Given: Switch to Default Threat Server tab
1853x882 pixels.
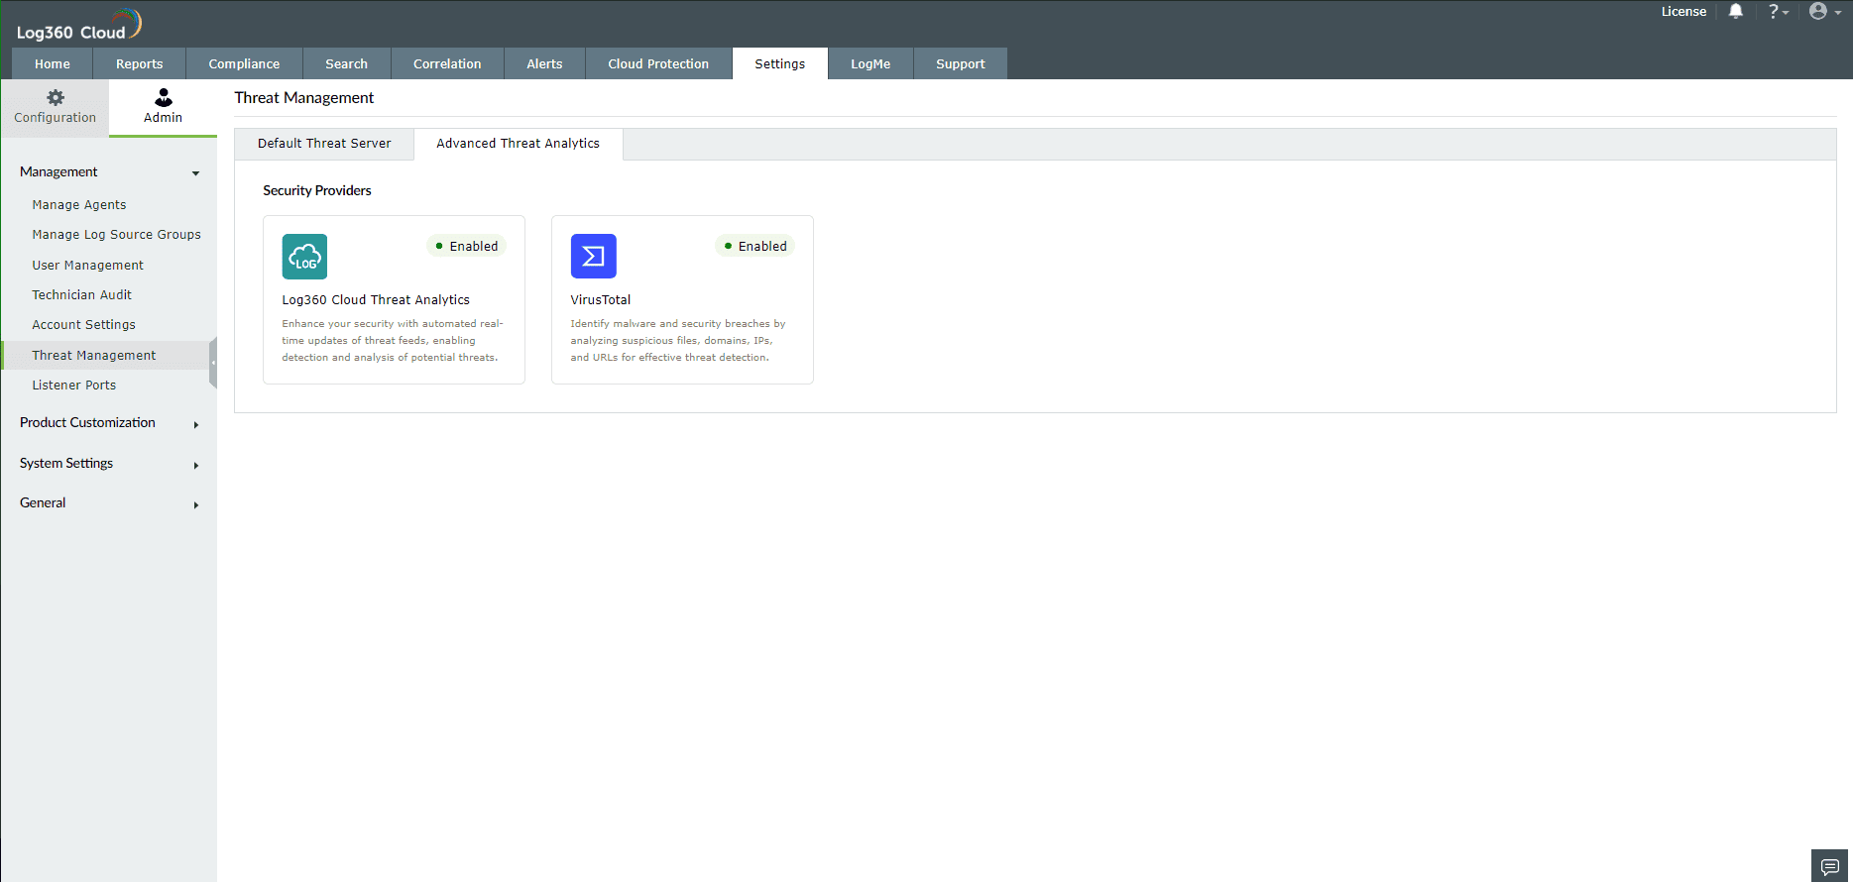Looking at the screenshot, I should click(x=324, y=144).
